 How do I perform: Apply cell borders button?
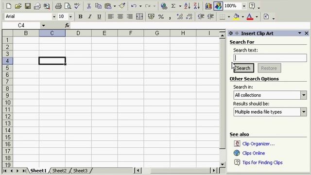(x=223, y=17)
